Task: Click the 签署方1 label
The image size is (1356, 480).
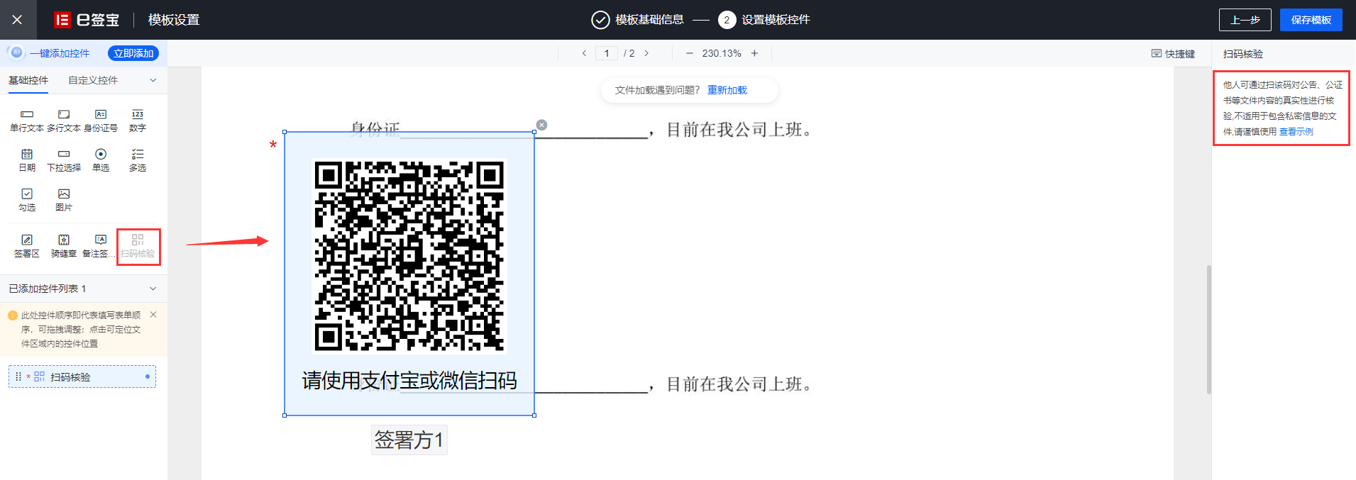Action: click(409, 440)
